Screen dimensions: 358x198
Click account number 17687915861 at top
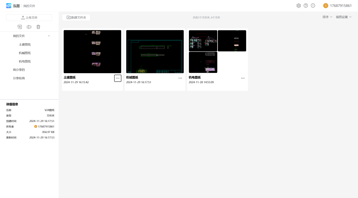pos(341,6)
